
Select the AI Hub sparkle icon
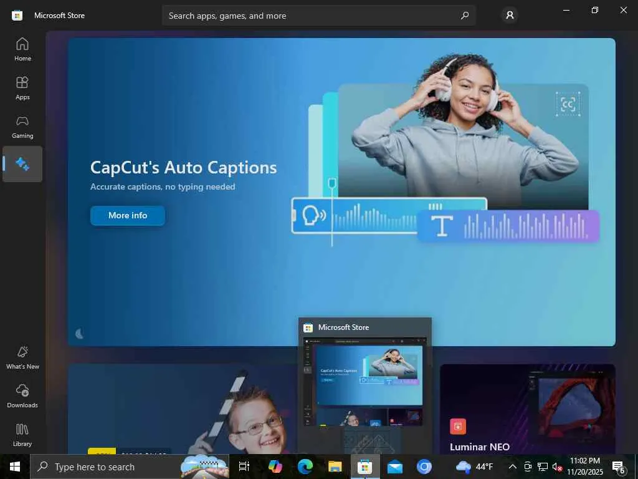(x=22, y=164)
